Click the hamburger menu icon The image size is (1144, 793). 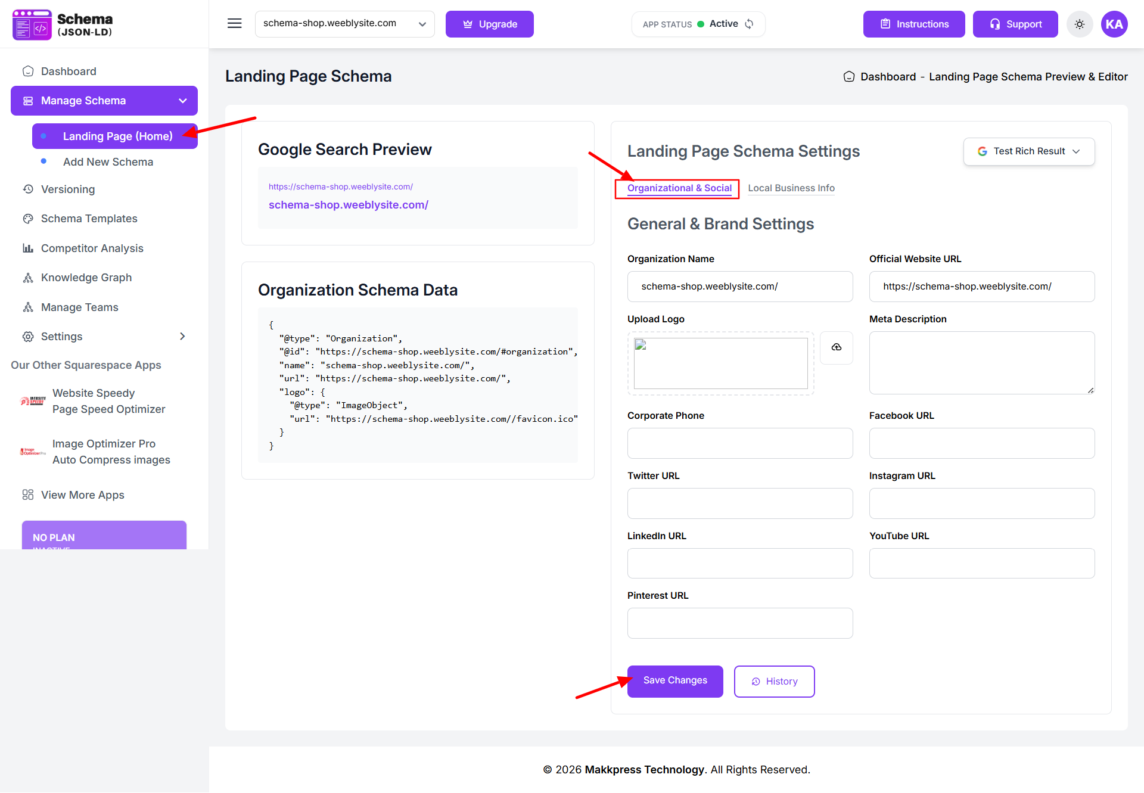[x=234, y=24]
